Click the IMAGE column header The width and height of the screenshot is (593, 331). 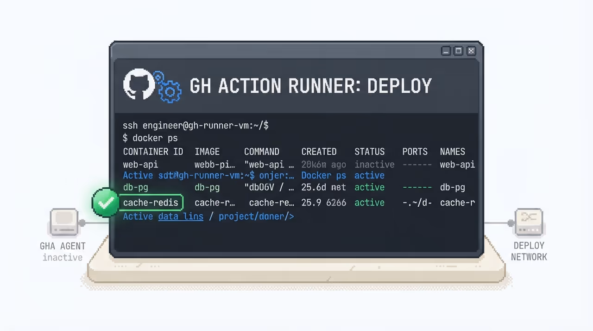[x=207, y=152]
